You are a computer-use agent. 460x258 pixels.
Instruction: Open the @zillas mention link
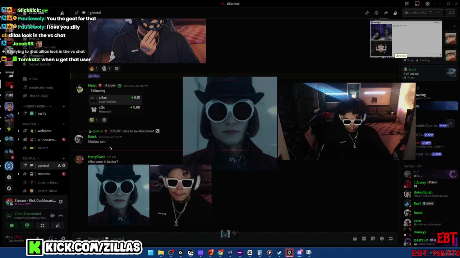click(94, 76)
